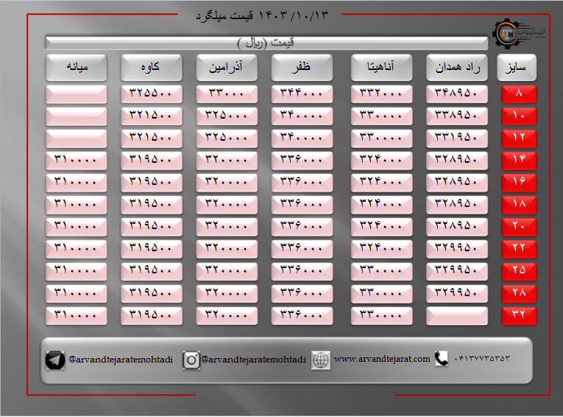Select red size cell ۱۸
Image resolution: width=563 pixels, height=417 pixels.
(519, 205)
